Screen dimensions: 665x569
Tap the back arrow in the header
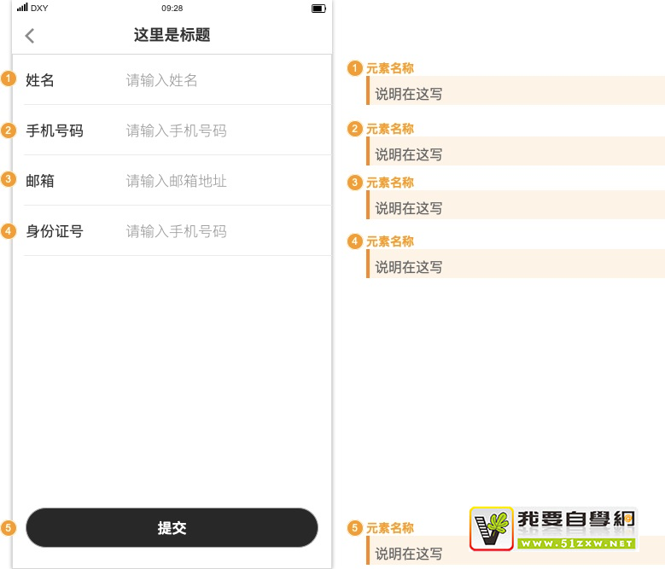click(x=30, y=36)
